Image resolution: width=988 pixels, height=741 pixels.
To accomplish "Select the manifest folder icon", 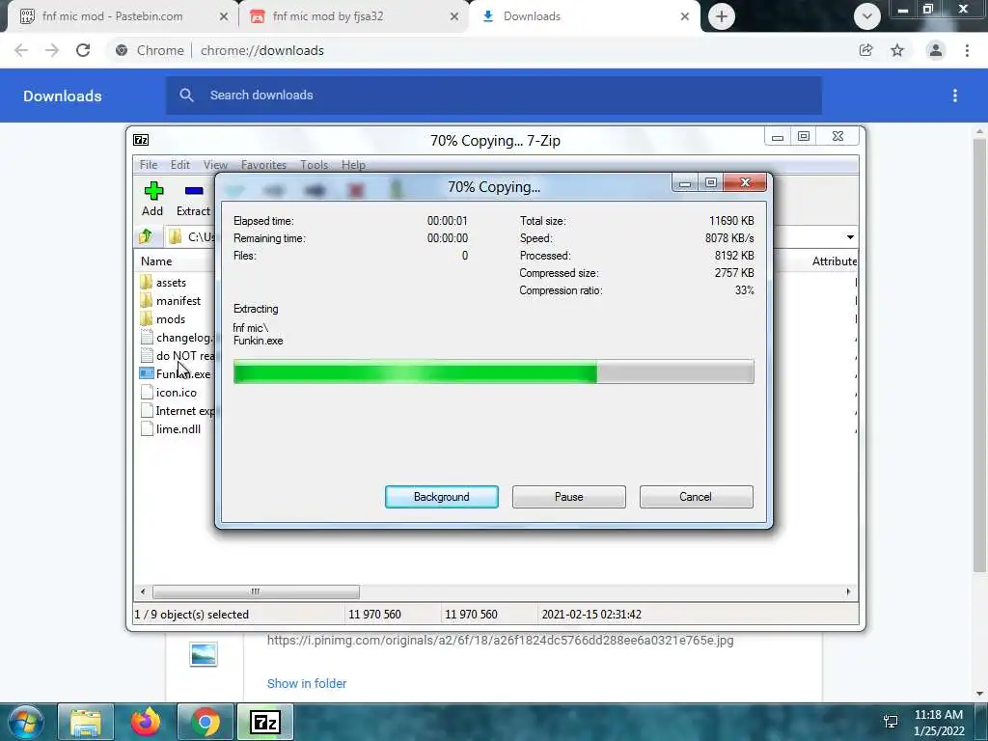I will [147, 300].
